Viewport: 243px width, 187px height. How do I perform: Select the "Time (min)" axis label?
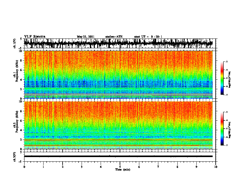123,170
